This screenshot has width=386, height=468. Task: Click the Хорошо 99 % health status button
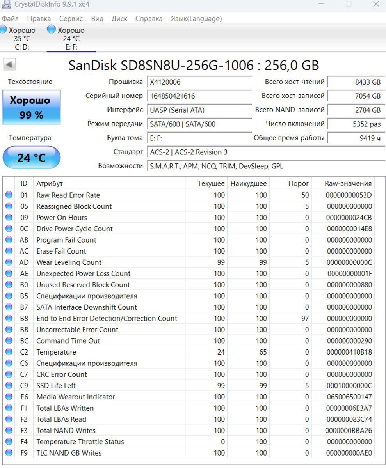[x=32, y=107]
